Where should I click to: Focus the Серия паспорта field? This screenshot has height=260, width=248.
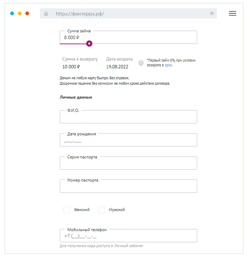click(128, 164)
